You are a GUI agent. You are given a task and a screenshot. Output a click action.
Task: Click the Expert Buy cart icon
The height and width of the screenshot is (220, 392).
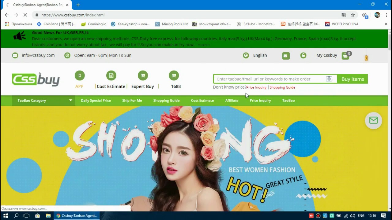coord(143,75)
